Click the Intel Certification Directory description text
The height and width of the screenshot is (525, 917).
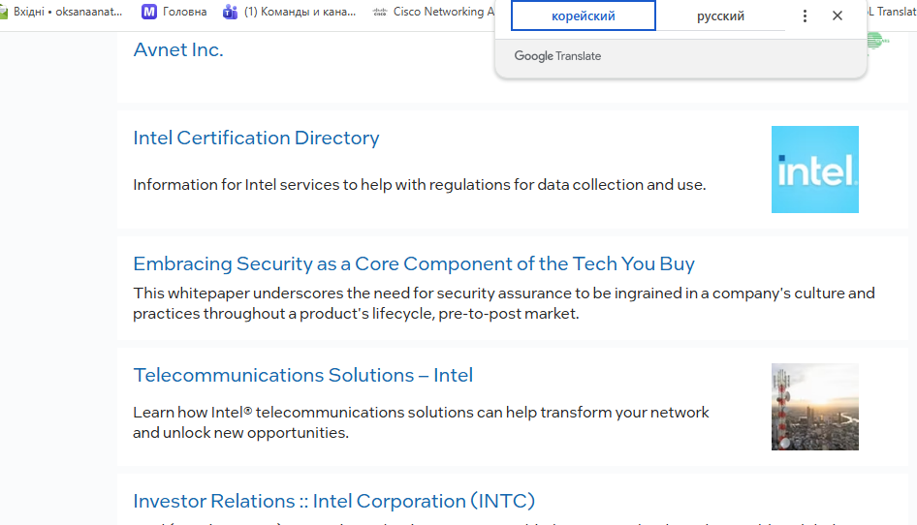[x=419, y=185]
